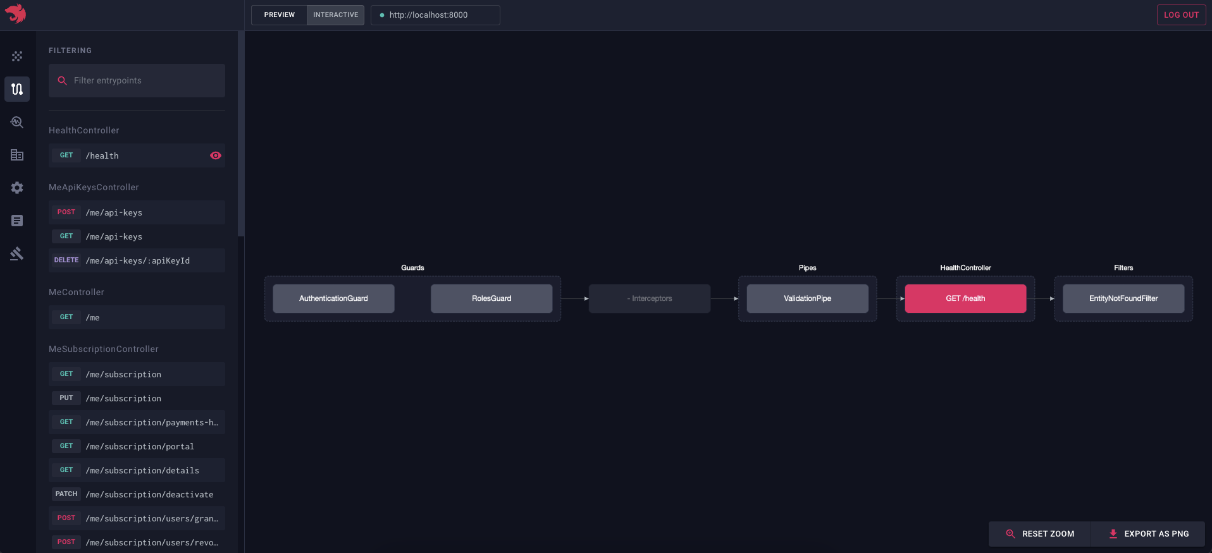Click the RolesGuard node

492,298
